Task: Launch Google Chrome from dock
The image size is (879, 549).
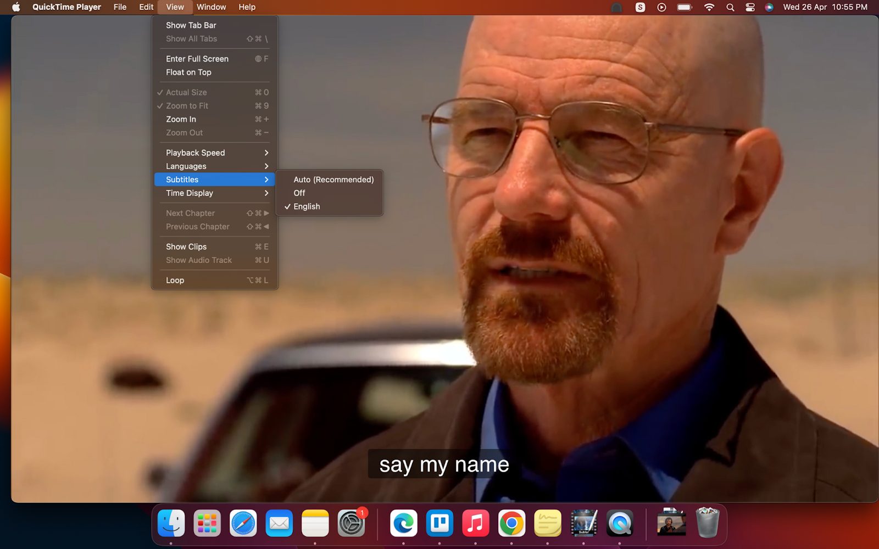Action: pyautogui.click(x=511, y=523)
